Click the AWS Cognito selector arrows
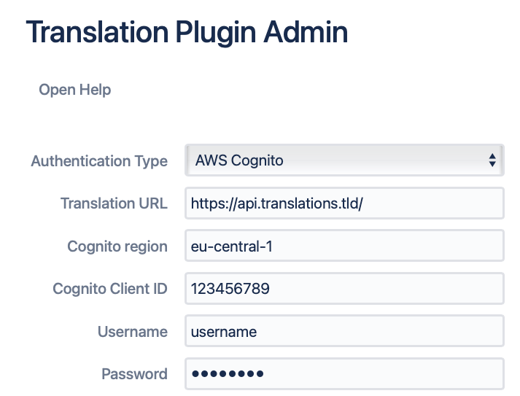The height and width of the screenshot is (396, 520). [x=492, y=160]
